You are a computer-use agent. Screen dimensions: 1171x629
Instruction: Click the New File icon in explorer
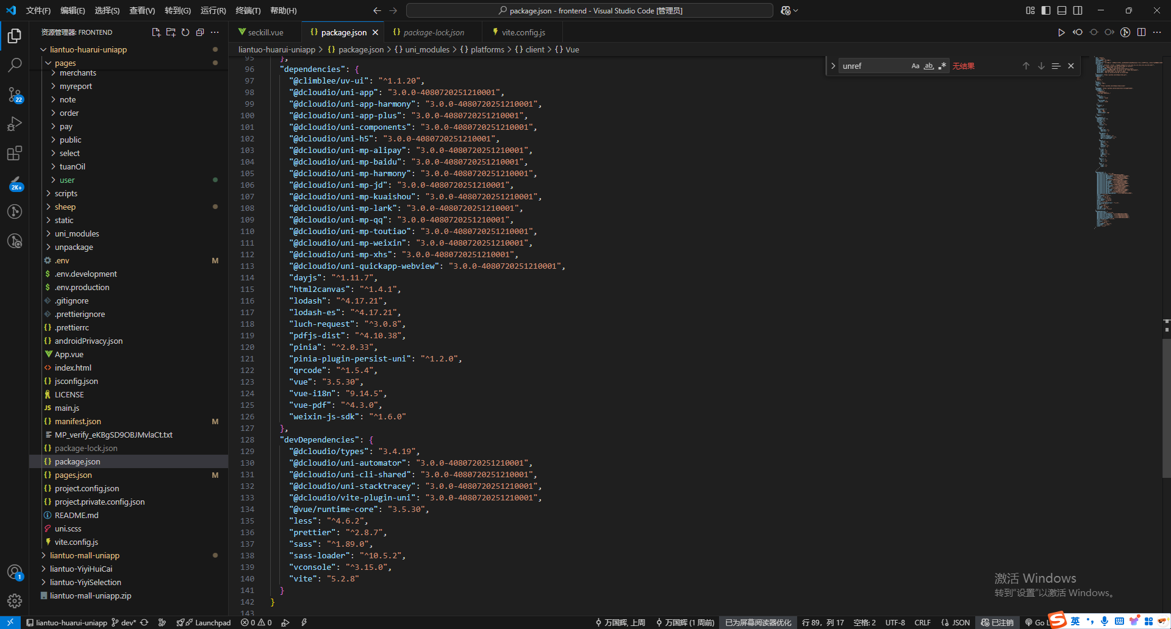coord(156,32)
